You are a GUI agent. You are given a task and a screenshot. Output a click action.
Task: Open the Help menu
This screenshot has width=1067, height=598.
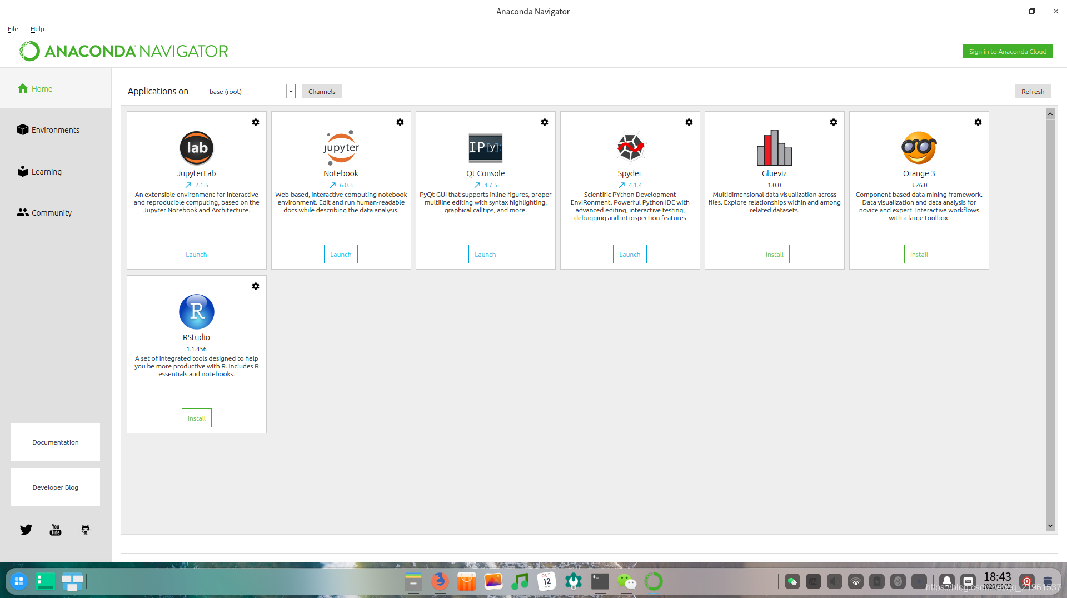[37, 29]
